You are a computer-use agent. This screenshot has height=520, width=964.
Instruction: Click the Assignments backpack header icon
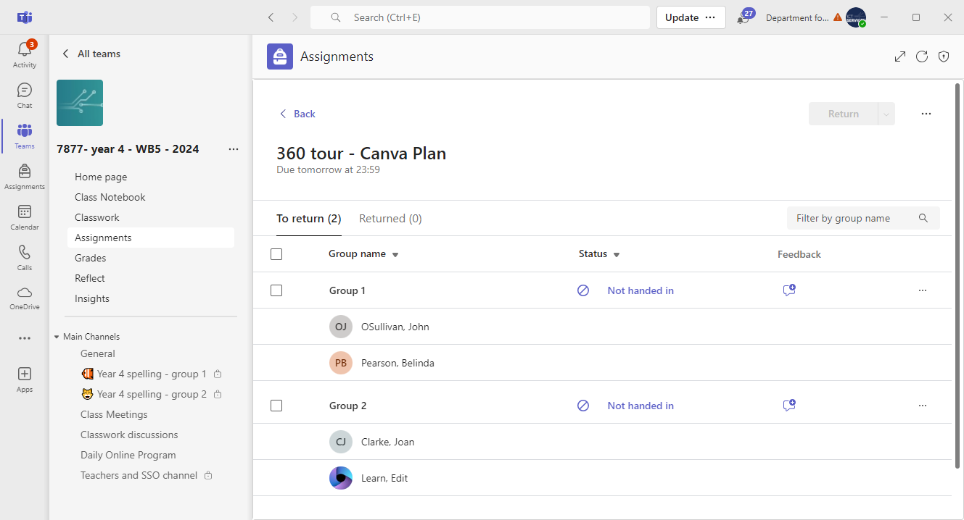(x=280, y=56)
